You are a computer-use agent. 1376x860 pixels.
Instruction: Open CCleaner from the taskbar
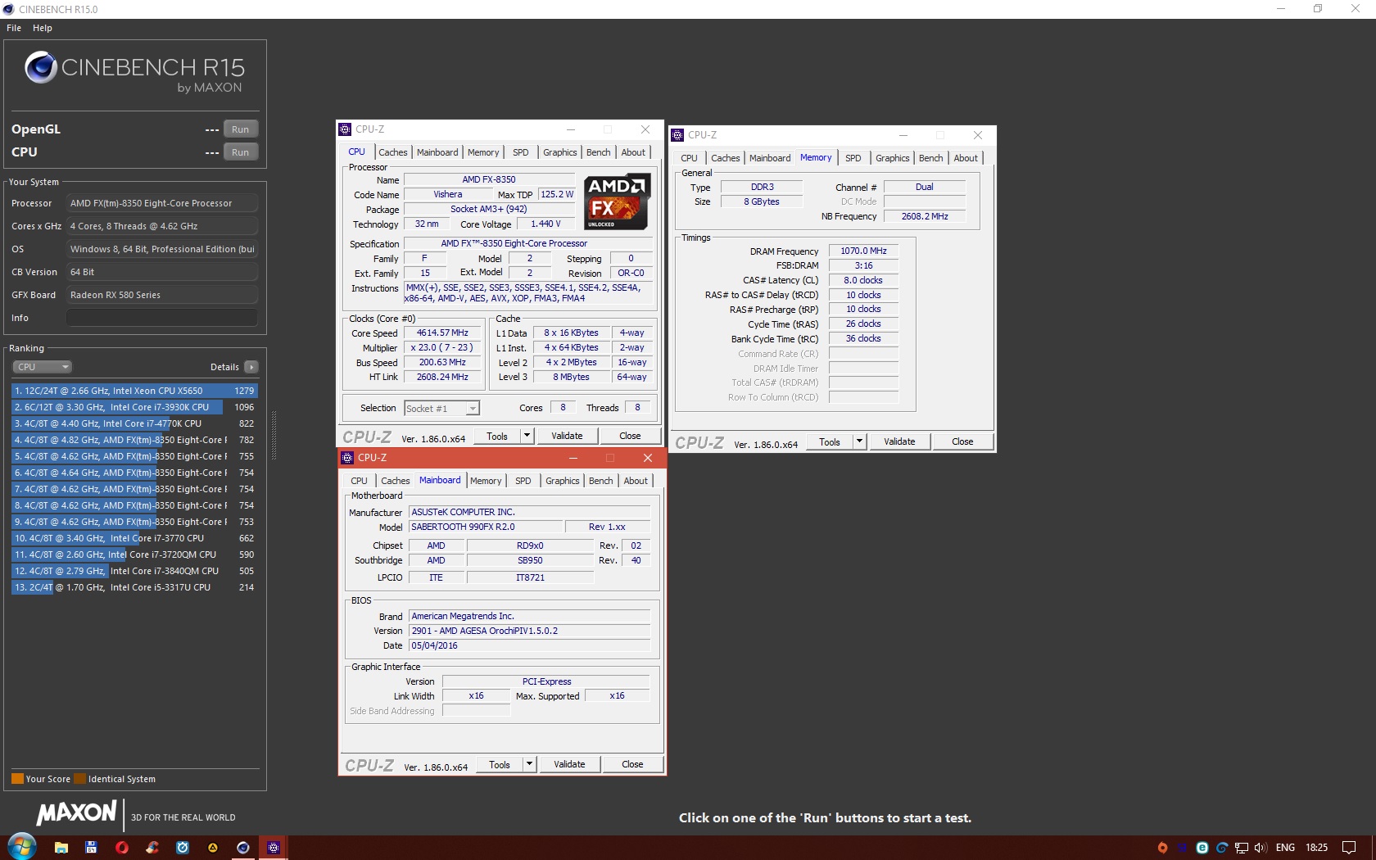[152, 848]
